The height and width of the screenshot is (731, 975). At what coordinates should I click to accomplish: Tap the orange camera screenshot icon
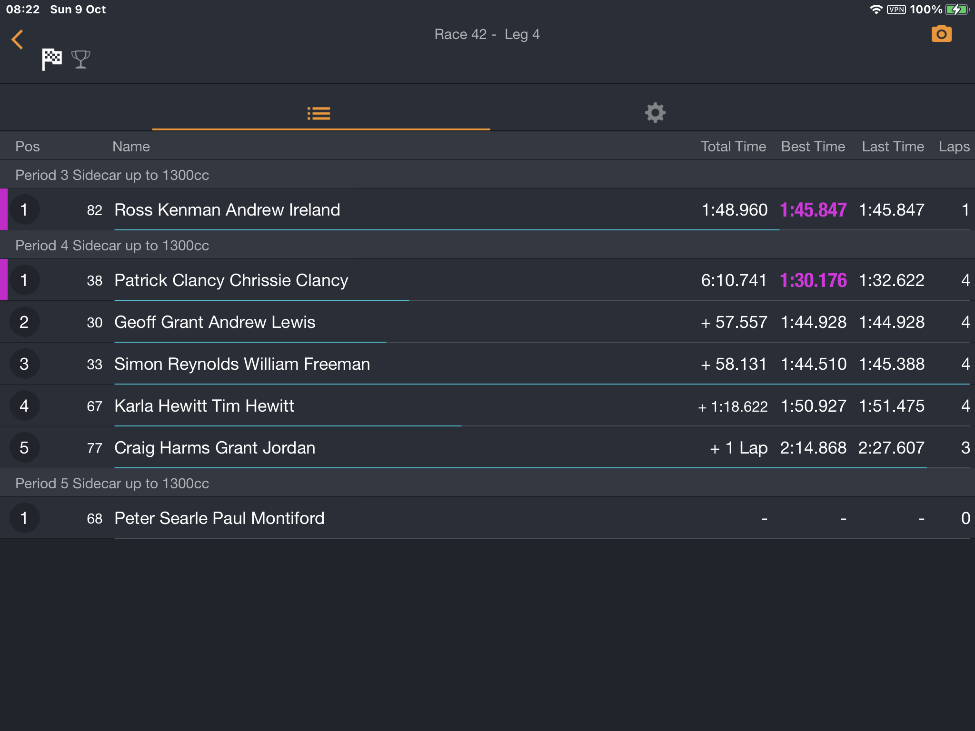click(x=941, y=34)
